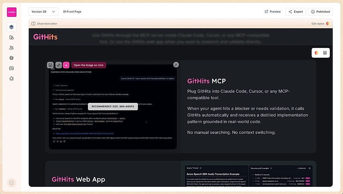The width and height of the screenshot is (343, 194).
Task: Open the team members icon in the sidebar
Action: point(11,48)
